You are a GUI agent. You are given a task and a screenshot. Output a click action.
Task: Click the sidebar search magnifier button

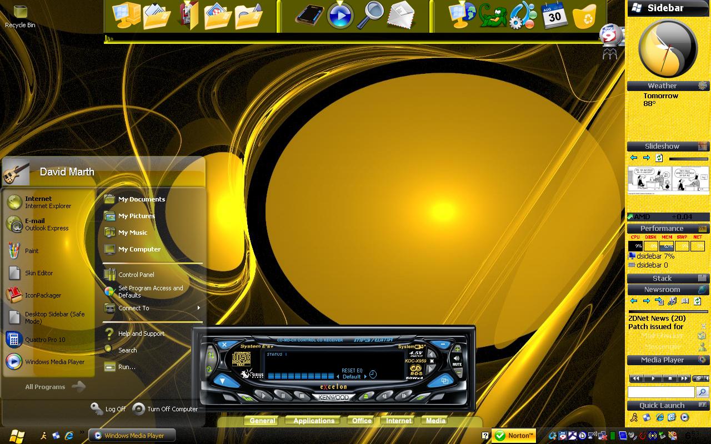[702, 392]
